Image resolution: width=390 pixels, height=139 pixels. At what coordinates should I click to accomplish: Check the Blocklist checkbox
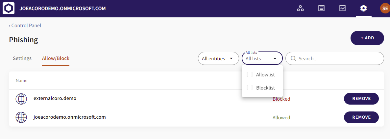[x=250, y=88]
